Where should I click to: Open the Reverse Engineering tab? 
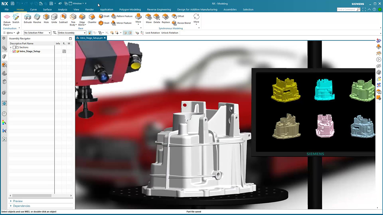click(x=159, y=10)
